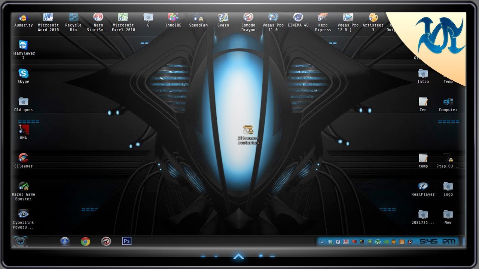Launch the 7tsp_GU... shortcut
Screen dimensions: 479x269
click(x=448, y=161)
